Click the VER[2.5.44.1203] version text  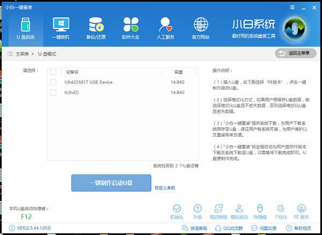coord(34,228)
